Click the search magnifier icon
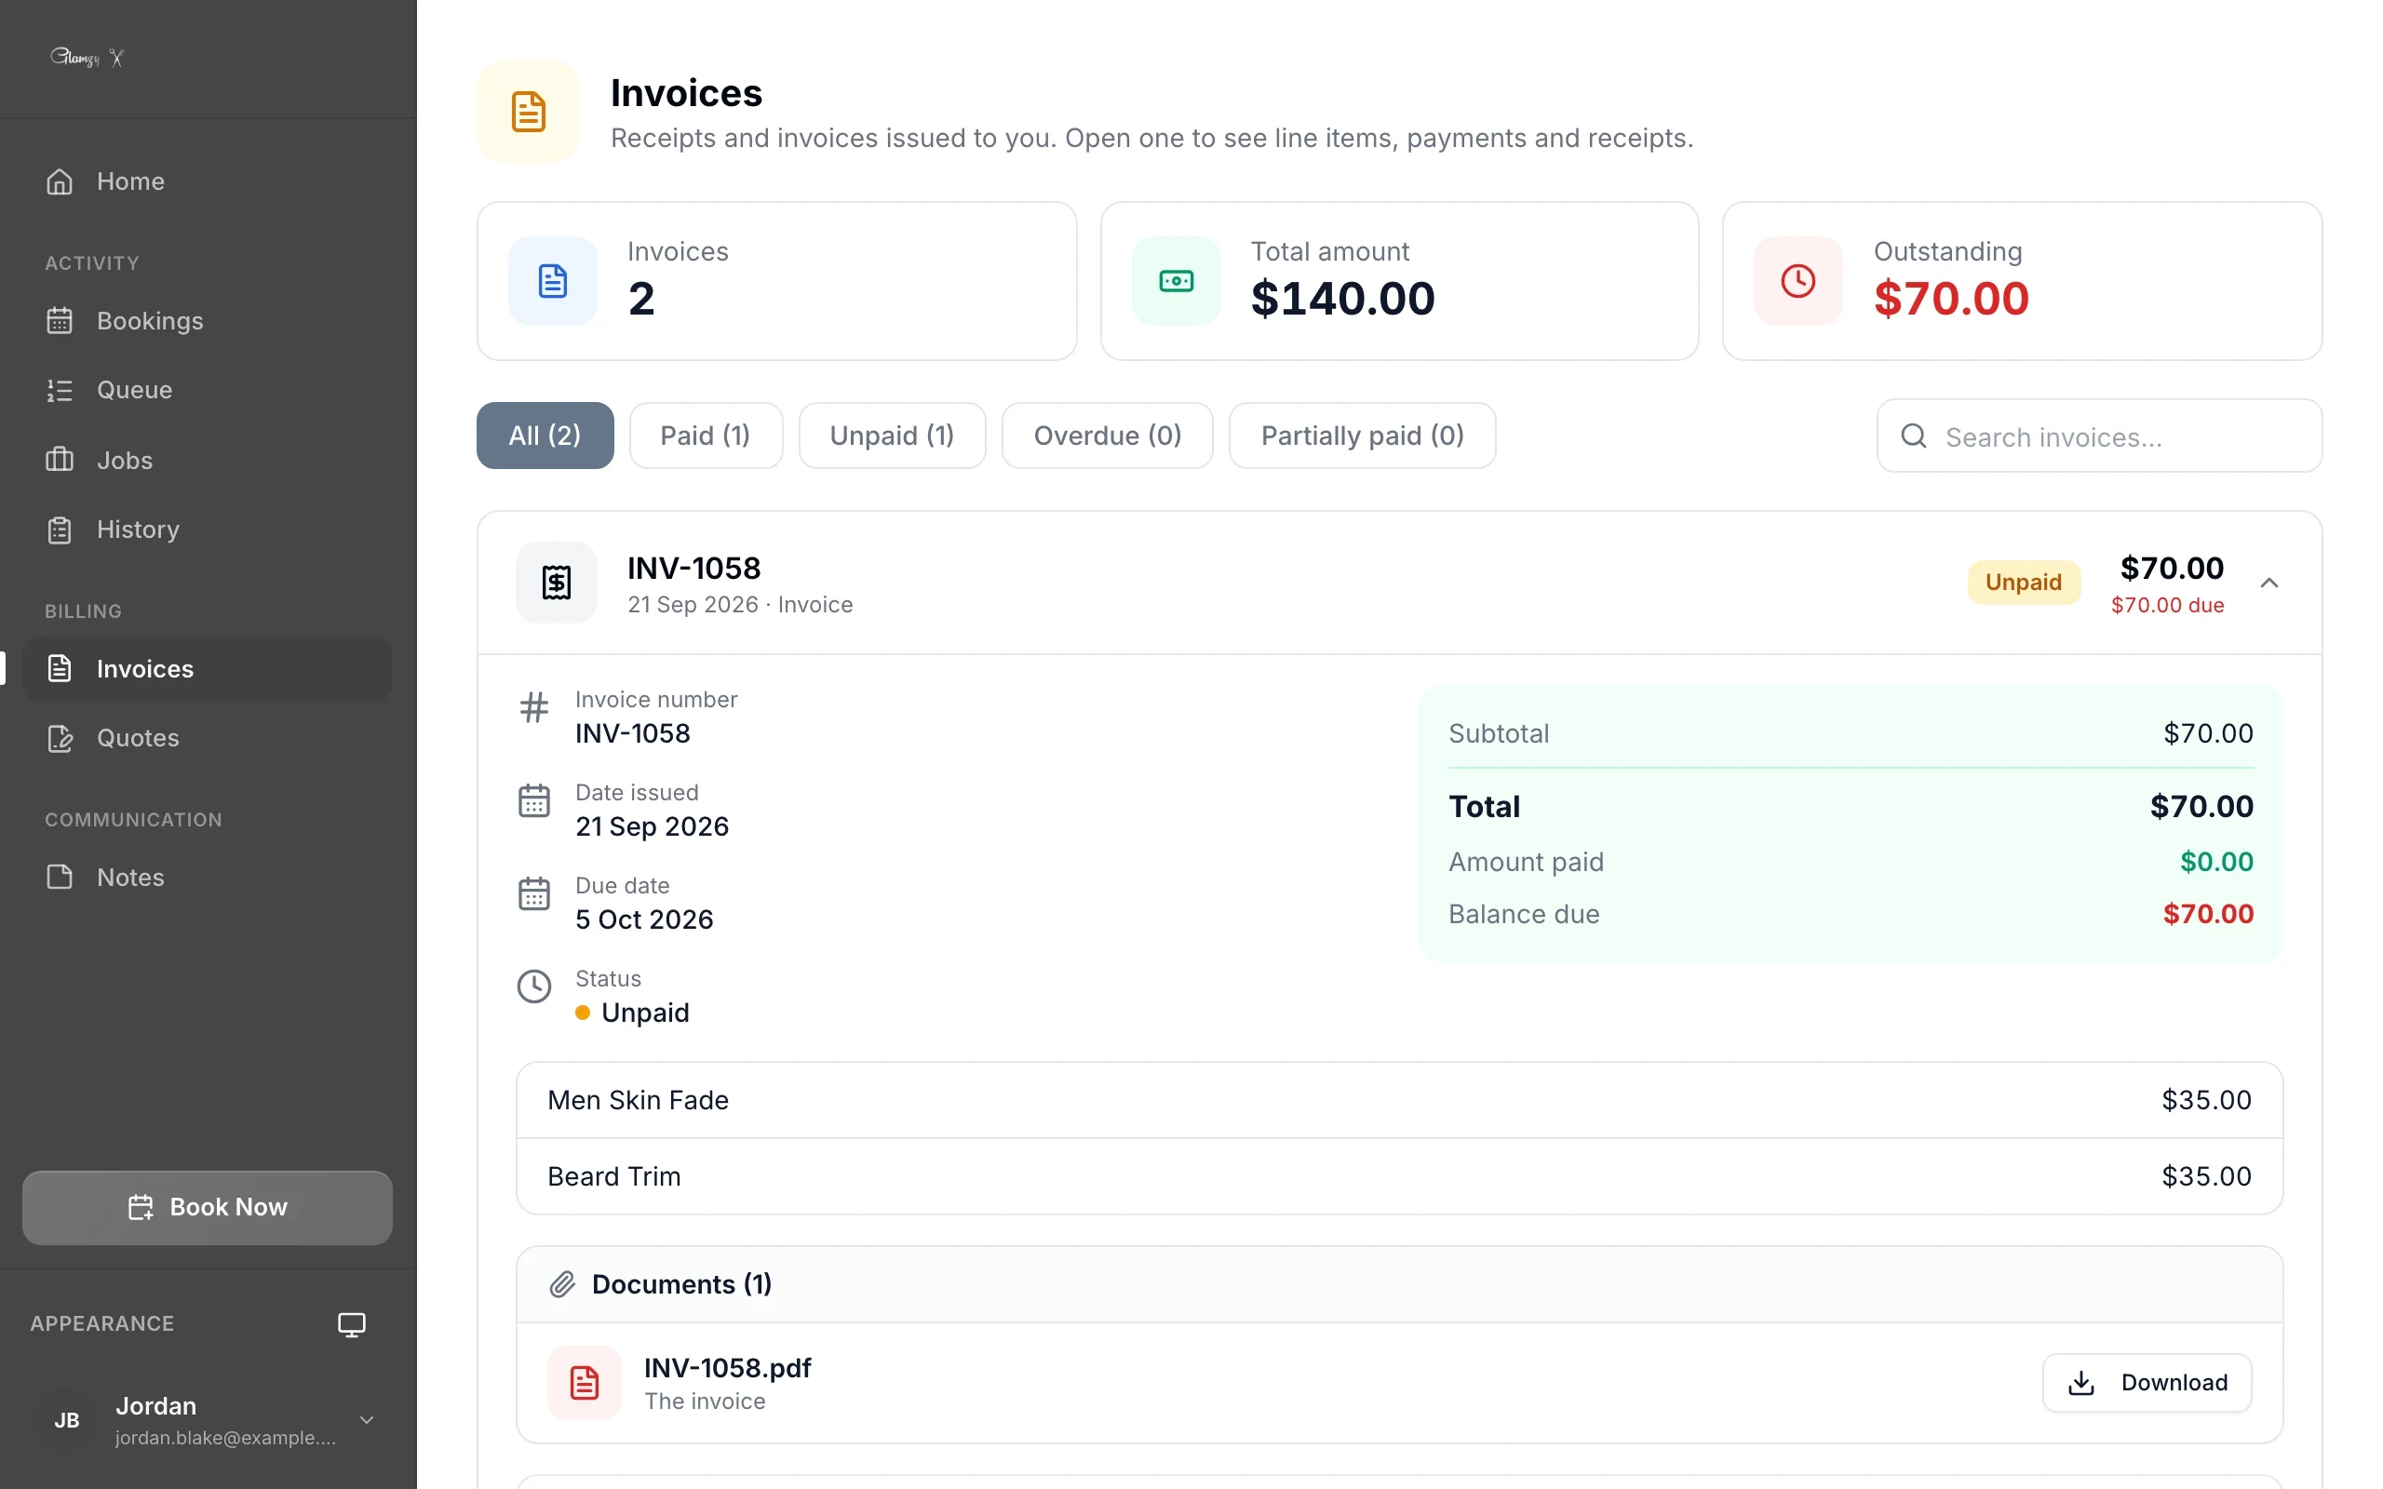 1913,436
